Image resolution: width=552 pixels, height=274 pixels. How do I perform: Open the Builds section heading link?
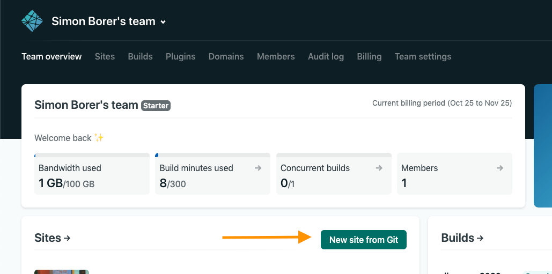point(462,238)
